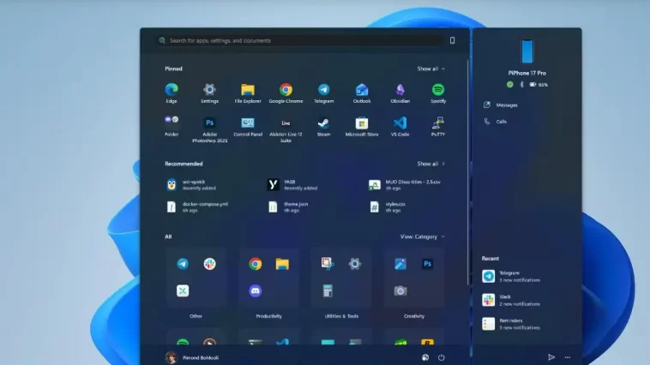This screenshot has width=650, height=365.
Task: Launch File Explorer from Pinned apps
Action: point(248,93)
